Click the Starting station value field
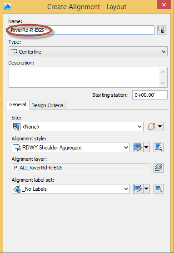The image size is (174, 253). [150, 95]
